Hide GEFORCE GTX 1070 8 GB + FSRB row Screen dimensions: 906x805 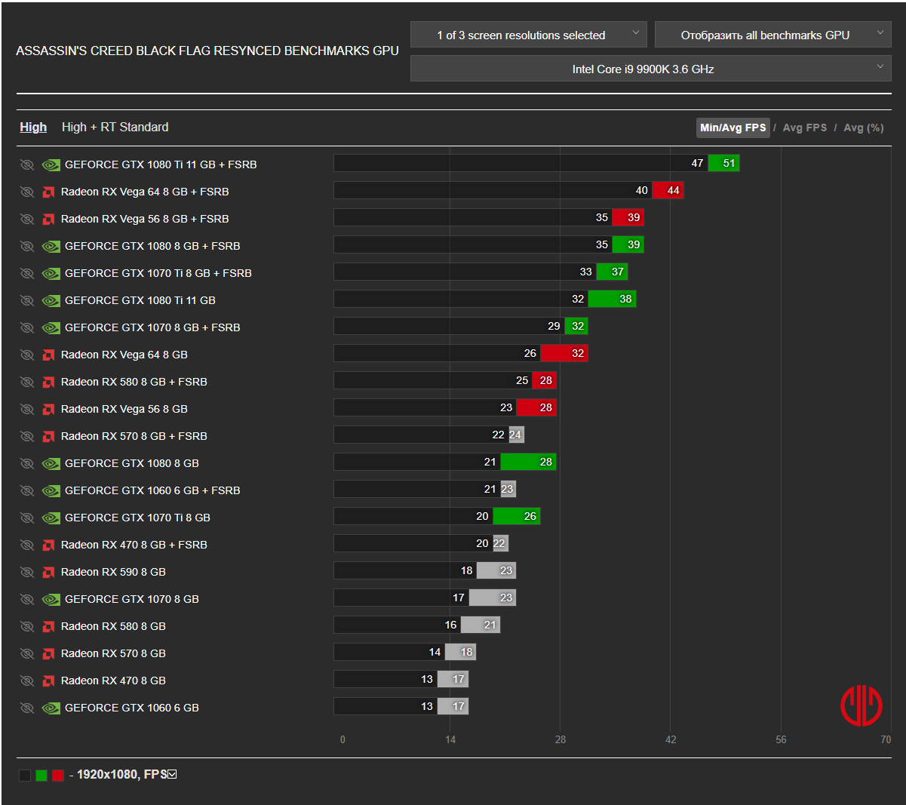[x=27, y=327]
